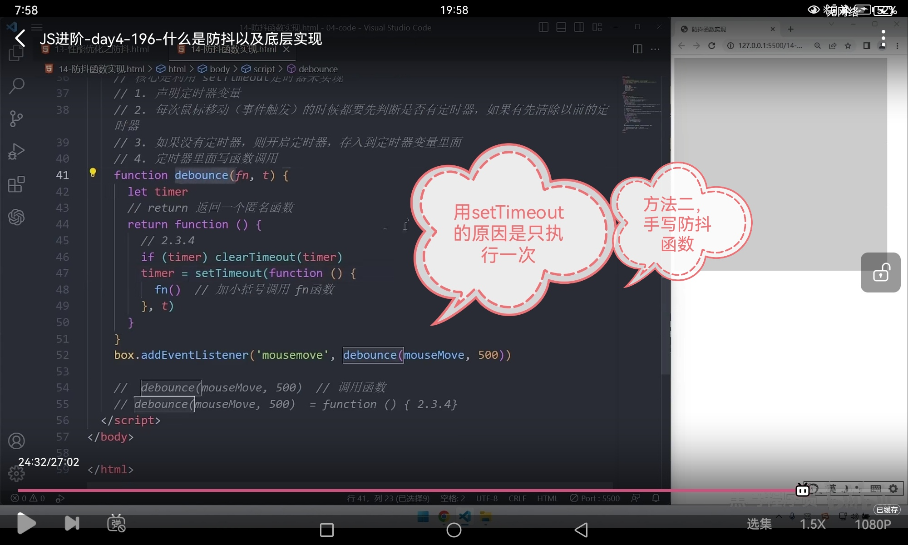Open the three-dot more options menu
This screenshot has height=545, width=908.
(x=883, y=38)
